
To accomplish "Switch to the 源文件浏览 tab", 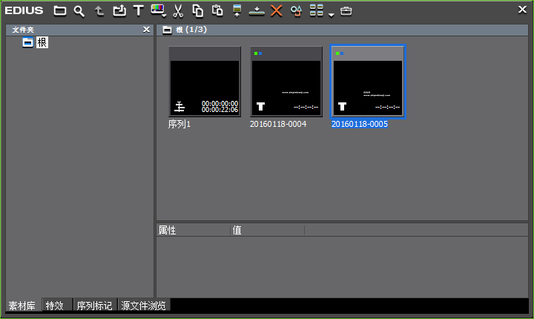I will pyautogui.click(x=143, y=306).
